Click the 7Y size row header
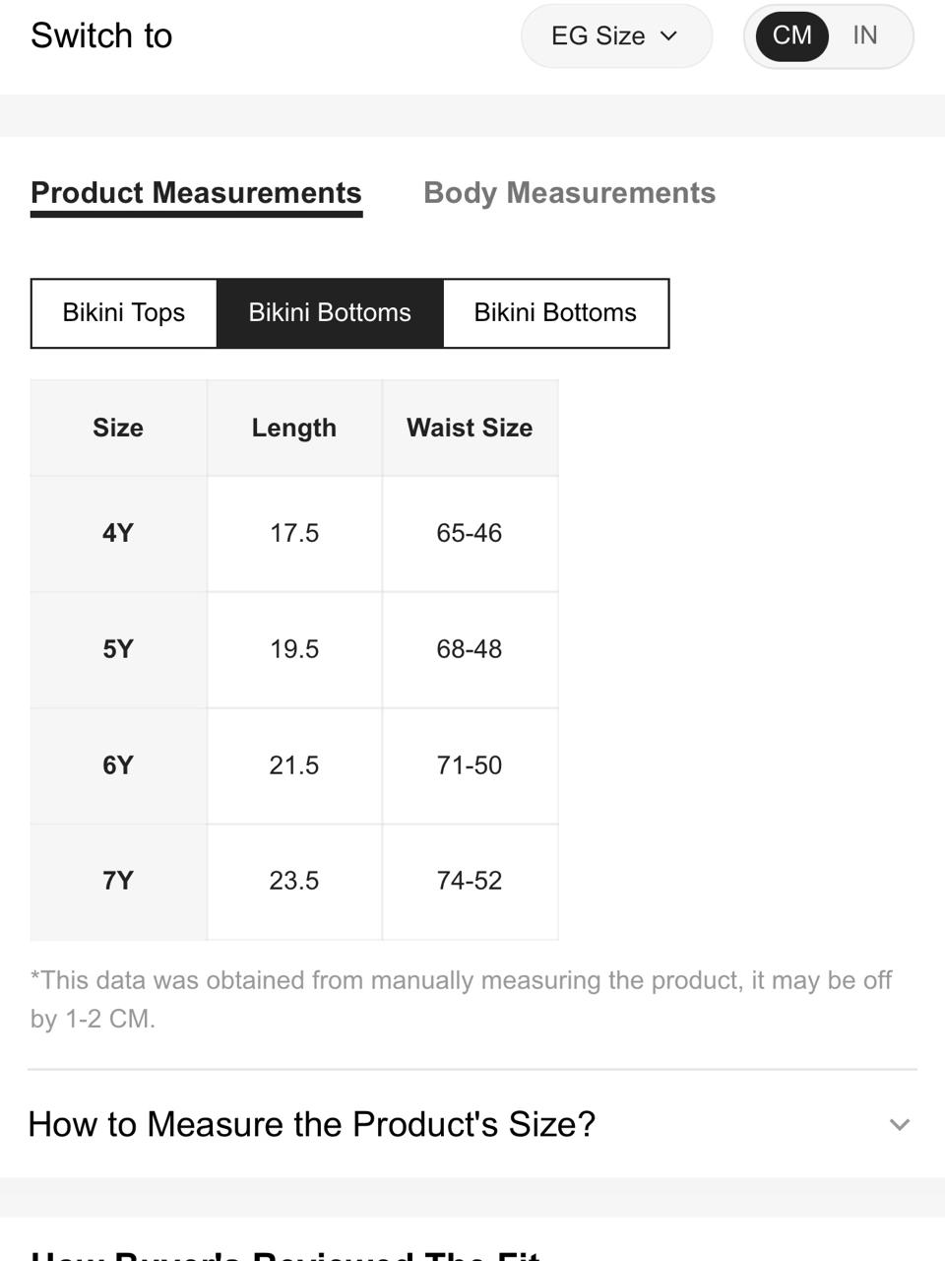Viewport: 945px width, 1261px height. (118, 881)
